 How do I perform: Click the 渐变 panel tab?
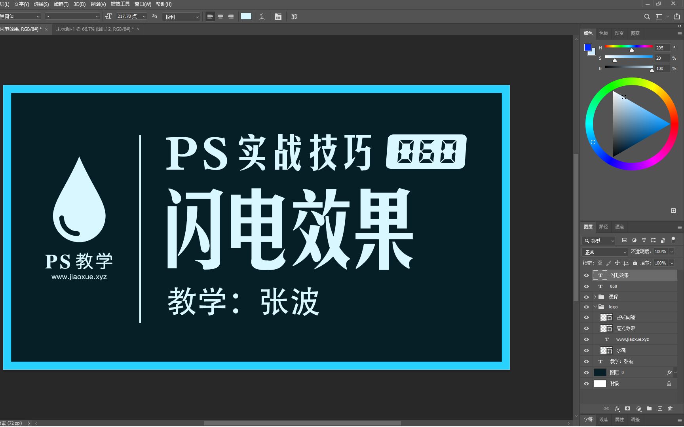(x=619, y=33)
